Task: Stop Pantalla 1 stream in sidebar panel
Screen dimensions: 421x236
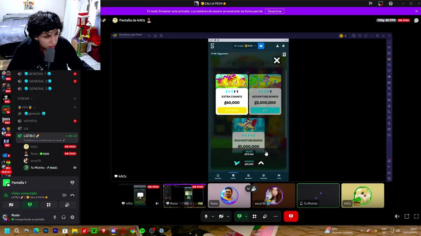Action: tap(72, 183)
